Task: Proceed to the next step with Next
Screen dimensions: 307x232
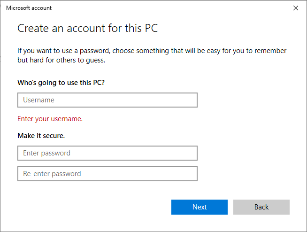Action: (x=199, y=207)
